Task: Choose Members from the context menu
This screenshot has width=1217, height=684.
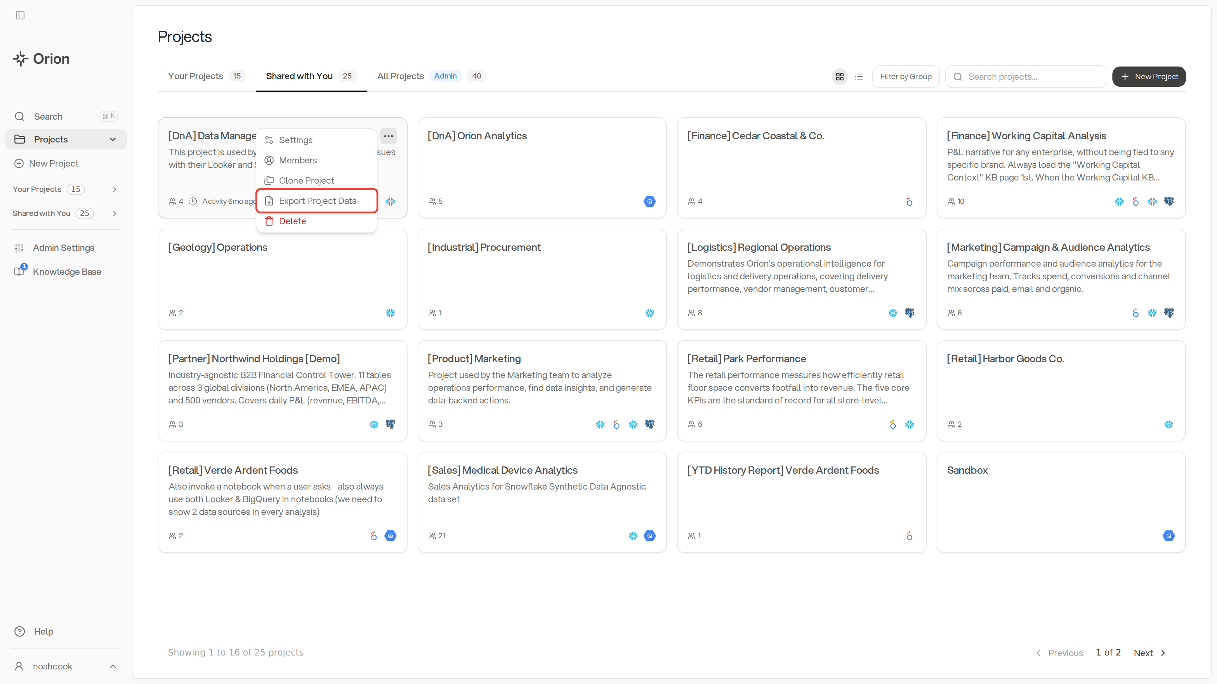Action: (x=317, y=161)
